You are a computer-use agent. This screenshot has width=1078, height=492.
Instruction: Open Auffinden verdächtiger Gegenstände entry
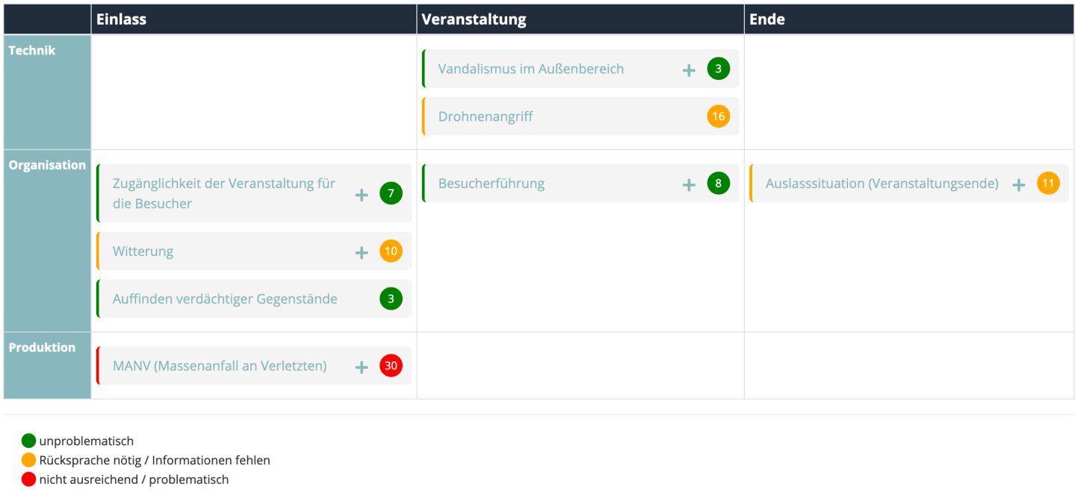(x=225, y=299)
